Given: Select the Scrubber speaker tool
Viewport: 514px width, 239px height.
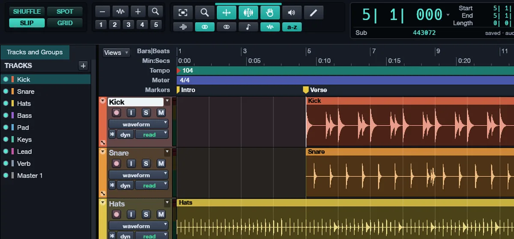Looking at the screenshot, I should click(292, 13).
